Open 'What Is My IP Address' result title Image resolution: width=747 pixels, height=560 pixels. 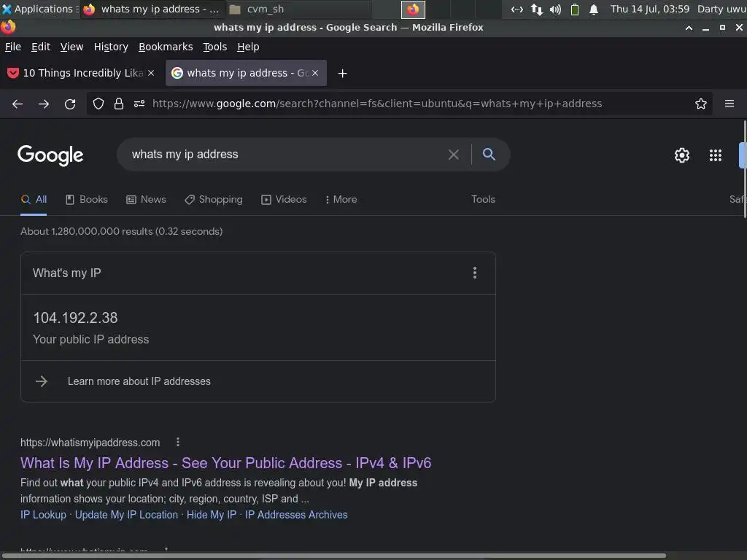click(x=226, y=463)
